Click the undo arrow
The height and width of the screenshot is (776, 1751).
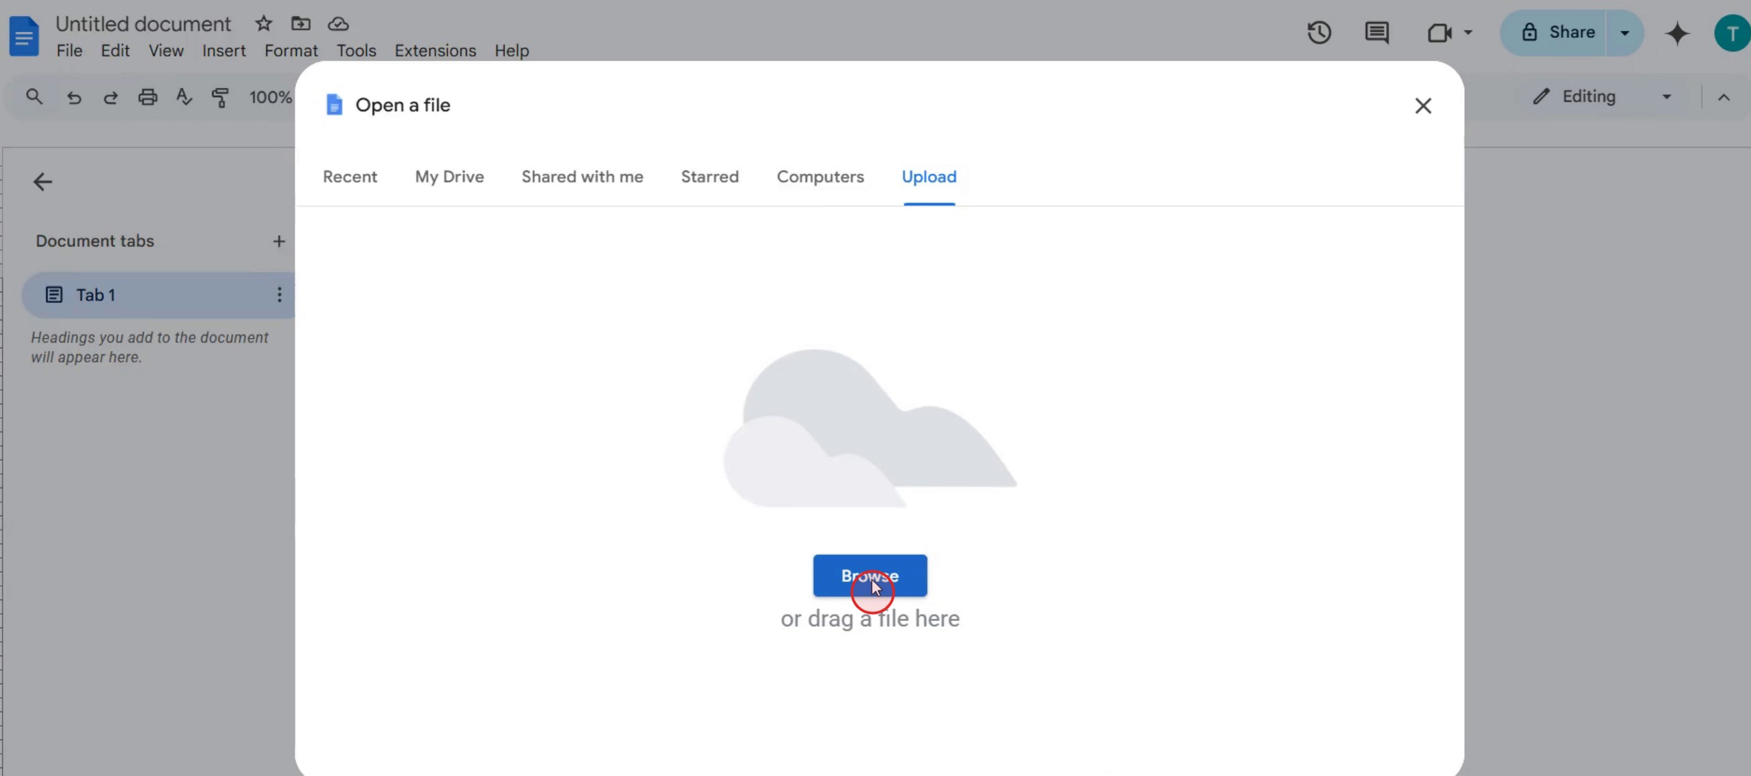point(74,97)
